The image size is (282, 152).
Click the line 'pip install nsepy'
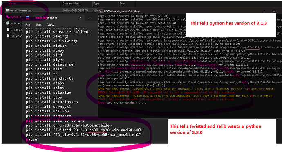click(x=45, y=83)
